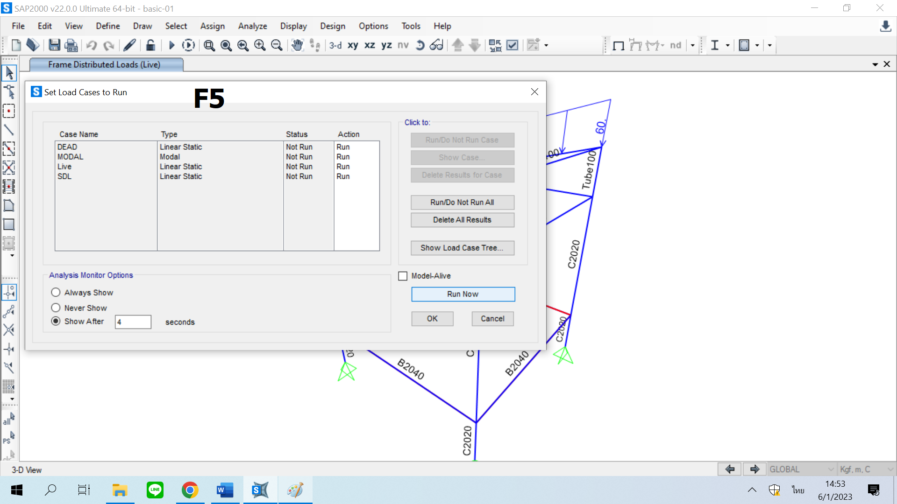Expand the section shape I dropdown arrow
The image size is (897, 504).
point(727,45)
